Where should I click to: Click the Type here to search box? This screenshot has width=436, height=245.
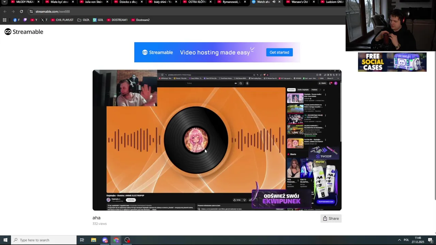point(44,240)
